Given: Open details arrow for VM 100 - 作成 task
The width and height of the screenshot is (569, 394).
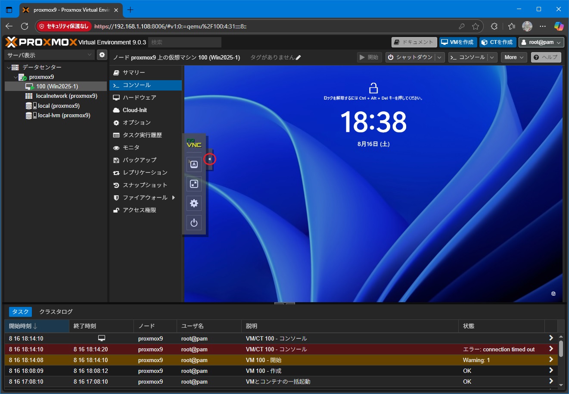Looking at the screenshot, I should [551, 370].
